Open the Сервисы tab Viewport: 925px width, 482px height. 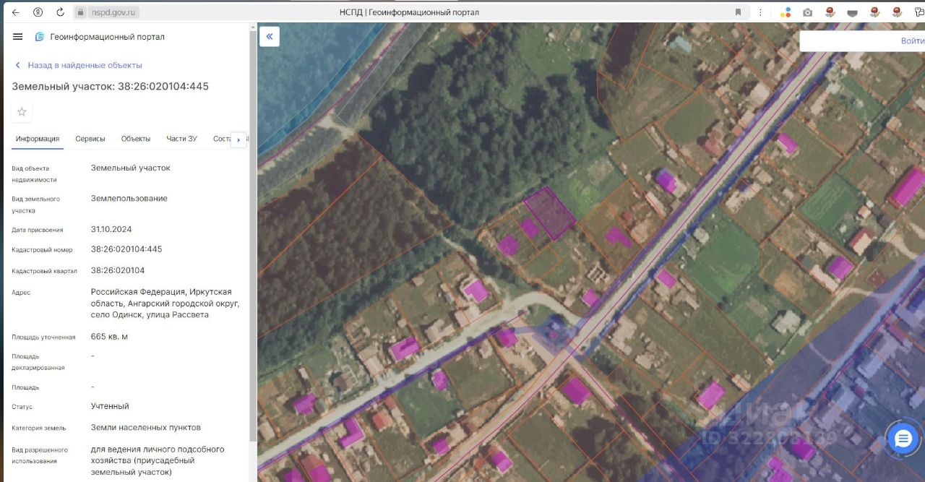(90, 139)
